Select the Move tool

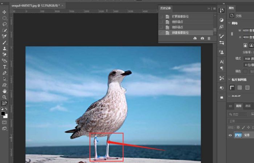click(4, 12)
